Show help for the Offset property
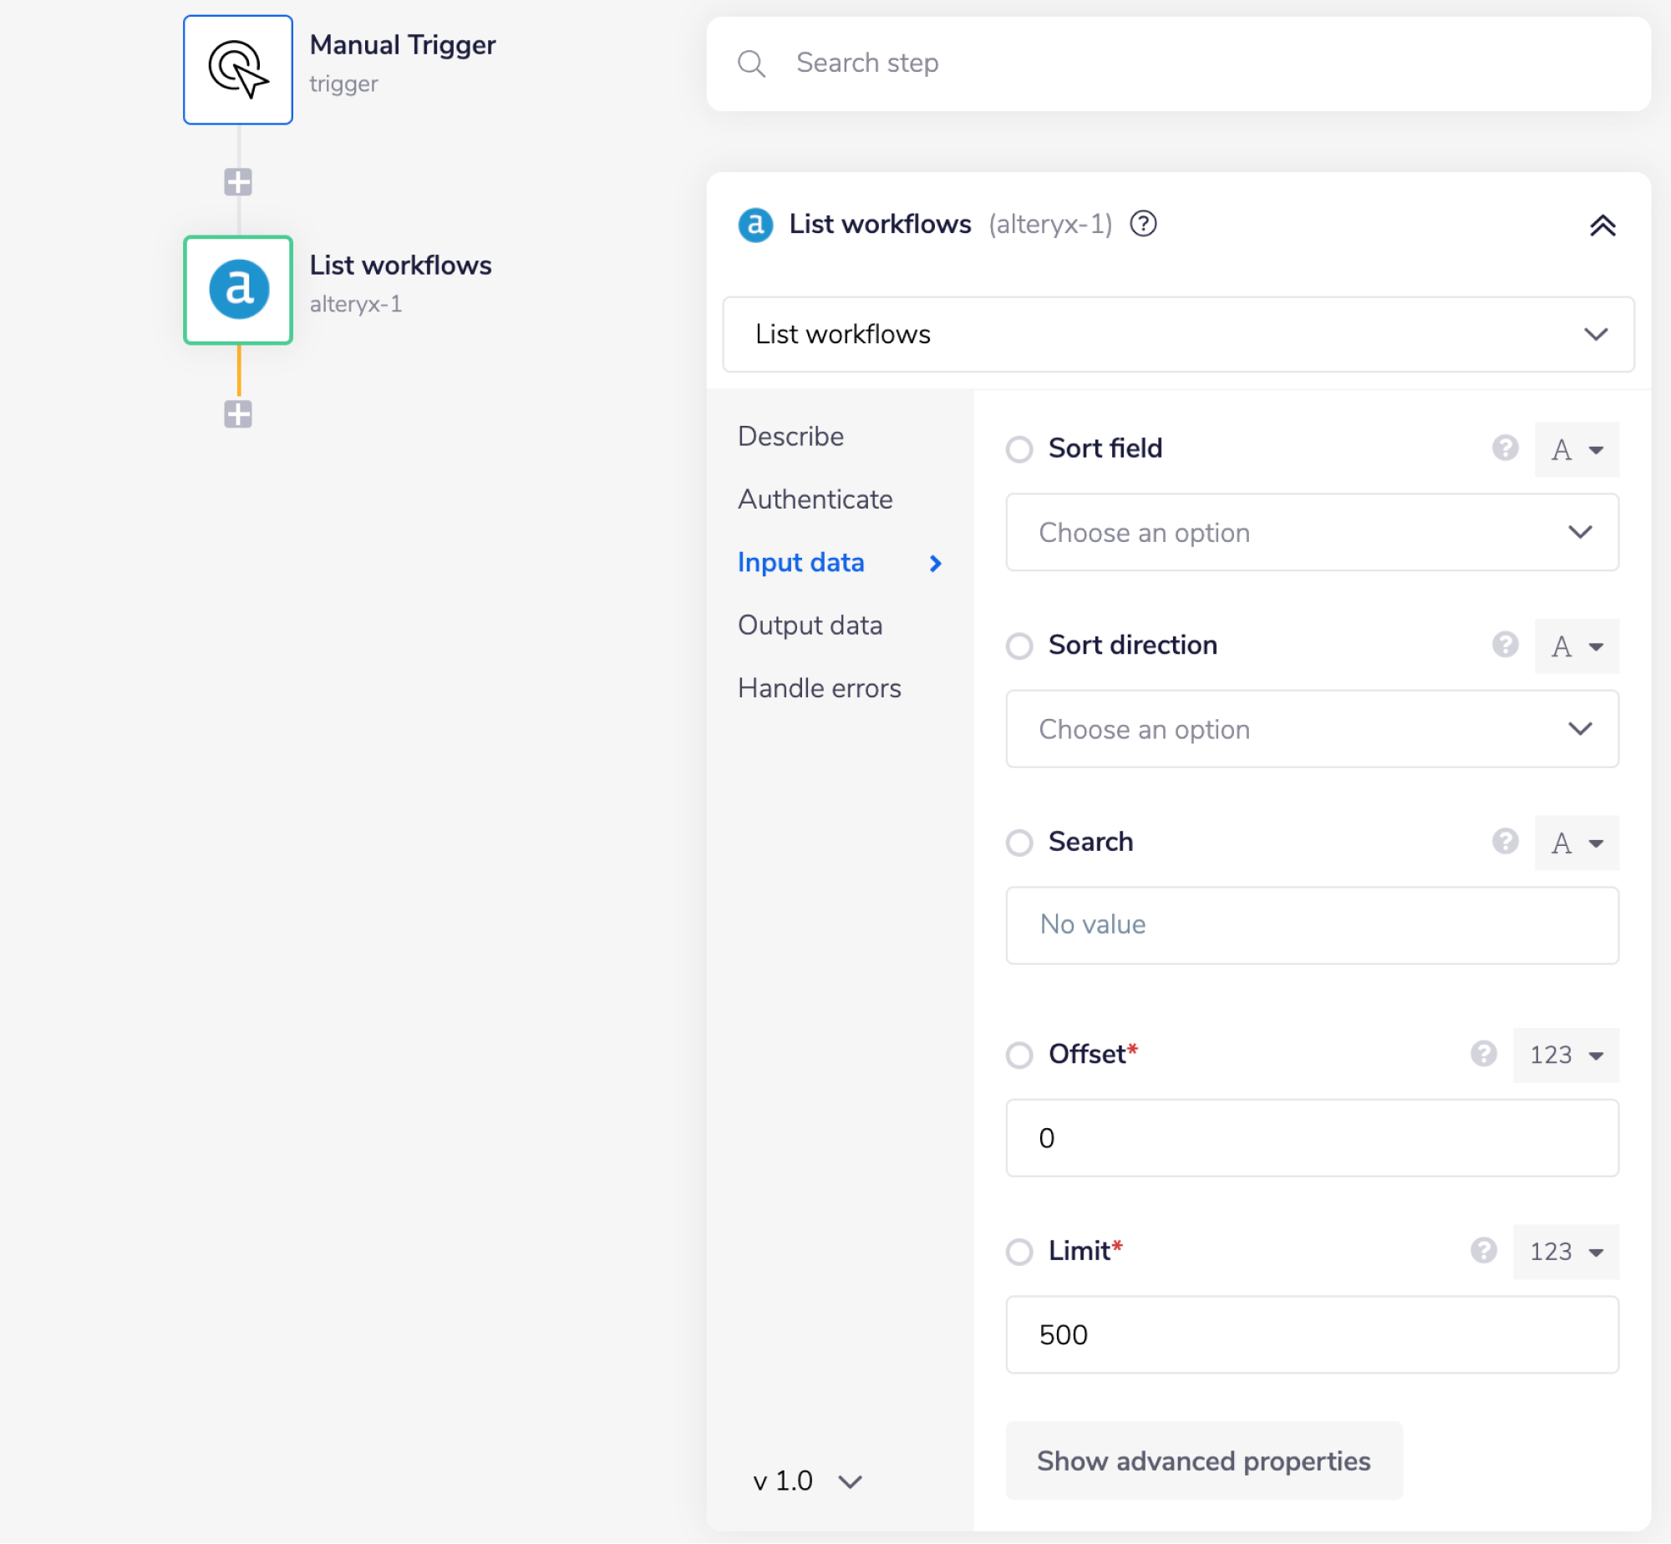Screen dimensions: 1671x1544 [1483, 1055]
